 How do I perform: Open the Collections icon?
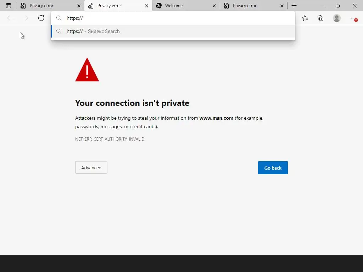[320, 18]
